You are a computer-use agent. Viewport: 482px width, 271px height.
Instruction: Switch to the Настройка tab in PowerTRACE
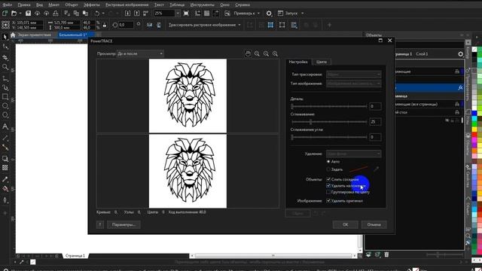point(298,62)
